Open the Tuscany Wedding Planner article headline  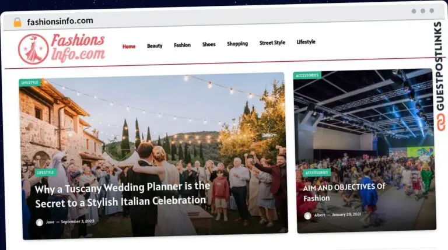[x=123, y=195]
